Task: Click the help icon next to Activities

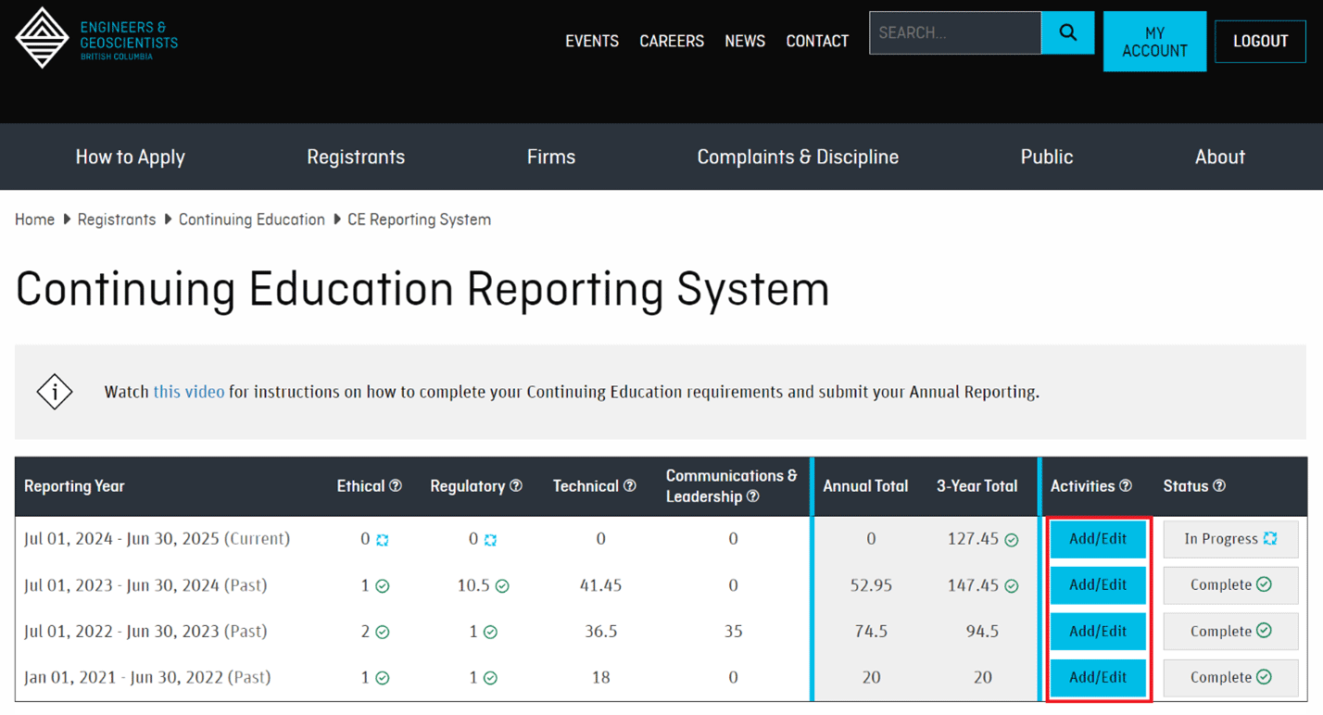Action: (x=1126, y=486)
